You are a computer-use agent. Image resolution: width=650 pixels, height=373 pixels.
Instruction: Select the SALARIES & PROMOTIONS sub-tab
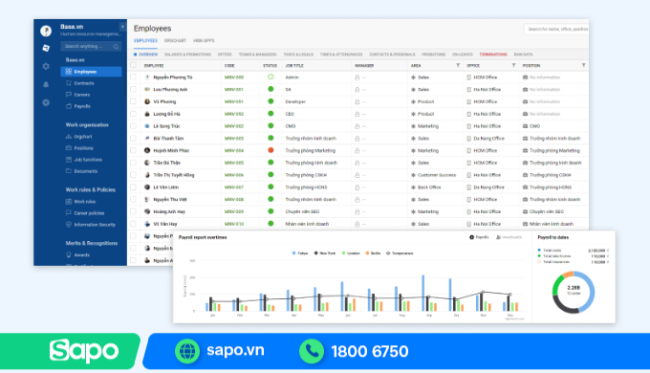tap(187, 55)
